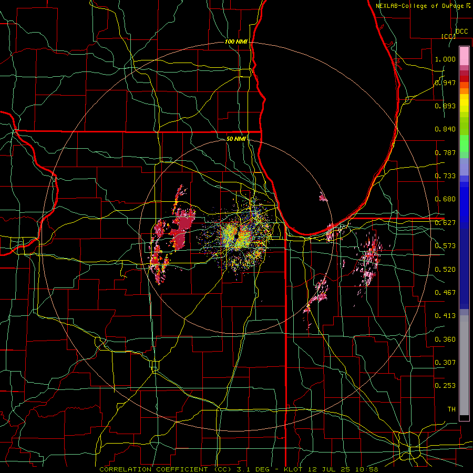The image size is (473, 473).
Task: Select the 0.787 legend value
Action: [445, 152]
